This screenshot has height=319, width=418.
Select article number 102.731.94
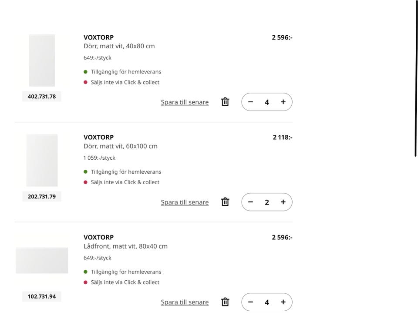pos(42,297)
